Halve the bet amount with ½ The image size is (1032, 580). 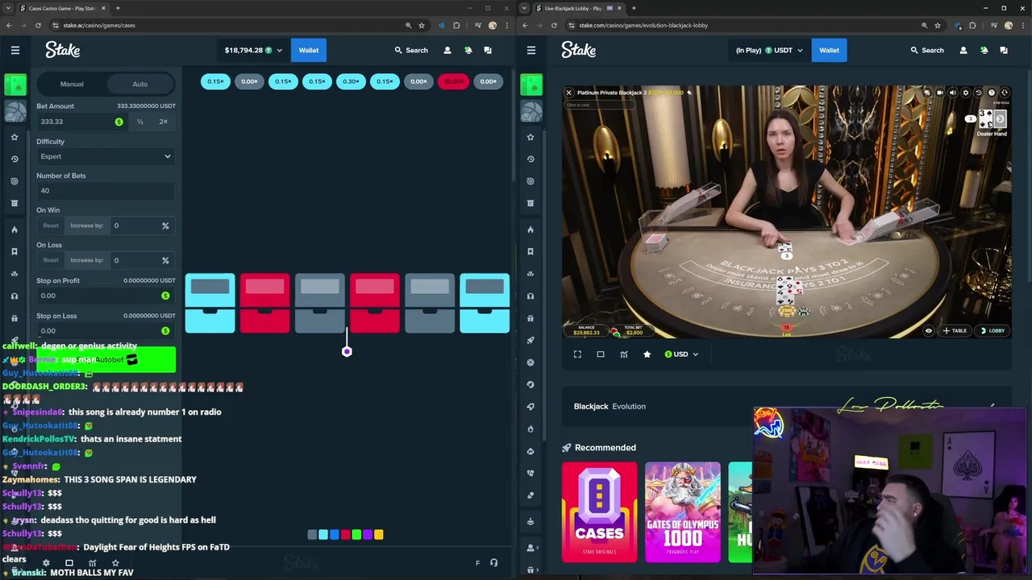(139, 122)
